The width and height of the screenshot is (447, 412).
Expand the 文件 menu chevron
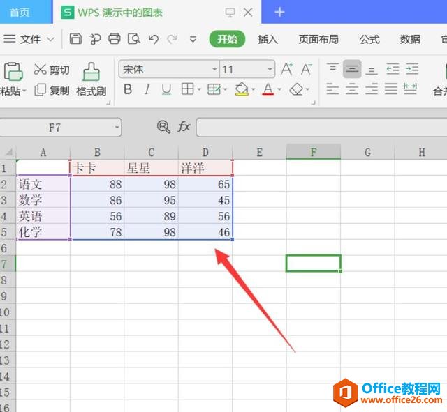pos(50,39)
